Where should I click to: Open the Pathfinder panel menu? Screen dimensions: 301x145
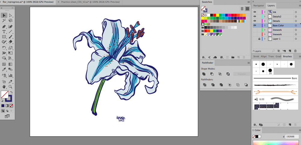[x=249, y=63]
